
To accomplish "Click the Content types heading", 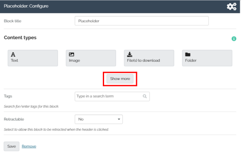I will point(20,38).
